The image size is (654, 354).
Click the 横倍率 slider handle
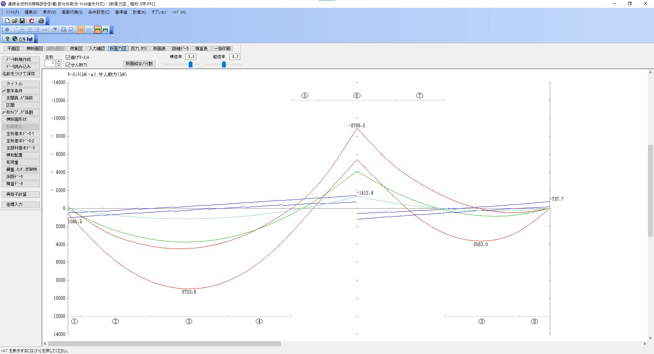(x=191, y=64)
